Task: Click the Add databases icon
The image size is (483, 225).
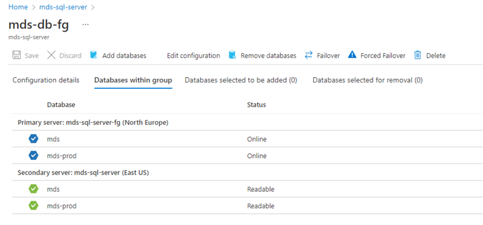Action: [93, 55]
